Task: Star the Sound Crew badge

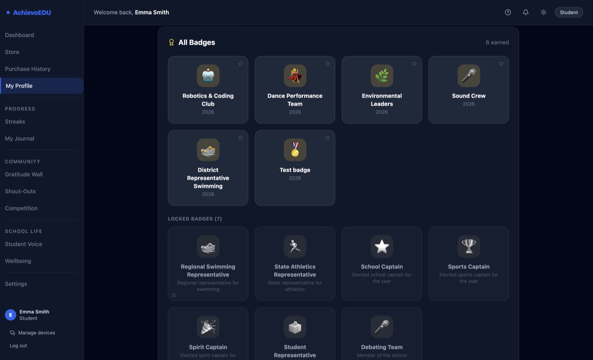Action: (501, 64)
